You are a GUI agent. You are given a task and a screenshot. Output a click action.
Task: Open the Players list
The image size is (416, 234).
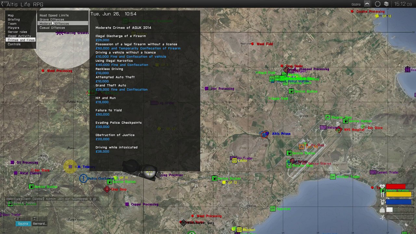pyautogui.click(x=13, y=28)
